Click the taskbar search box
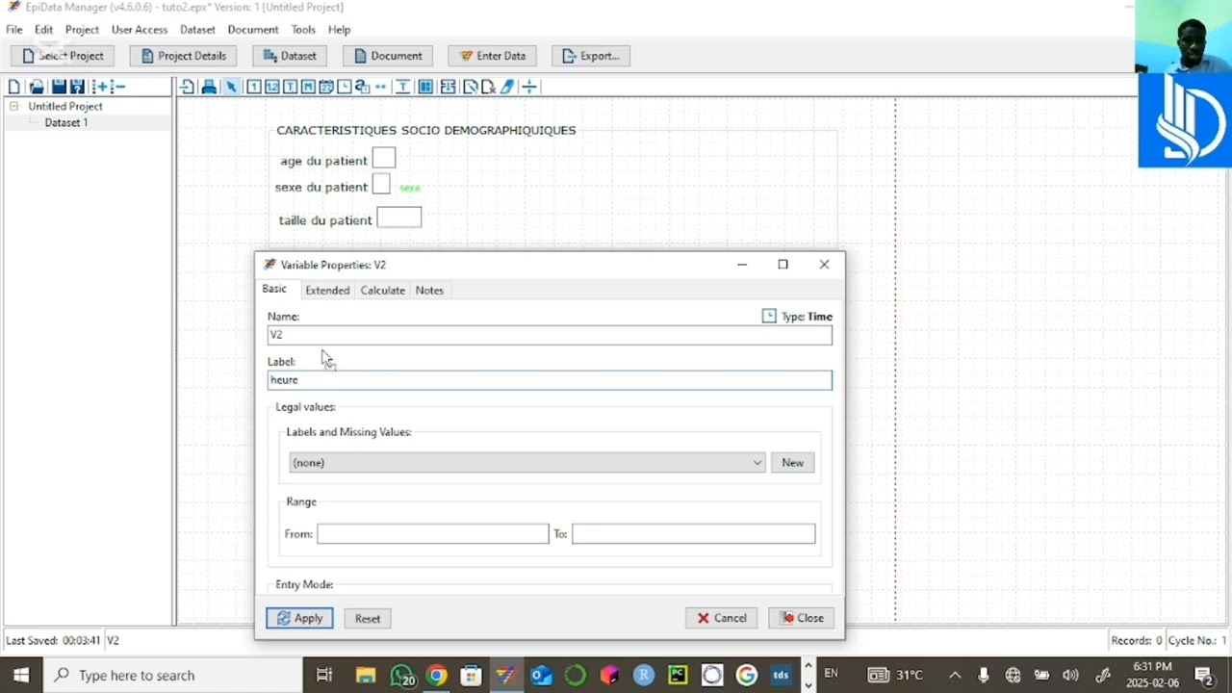The image size is (1232, 693). (x=173, y=675)
